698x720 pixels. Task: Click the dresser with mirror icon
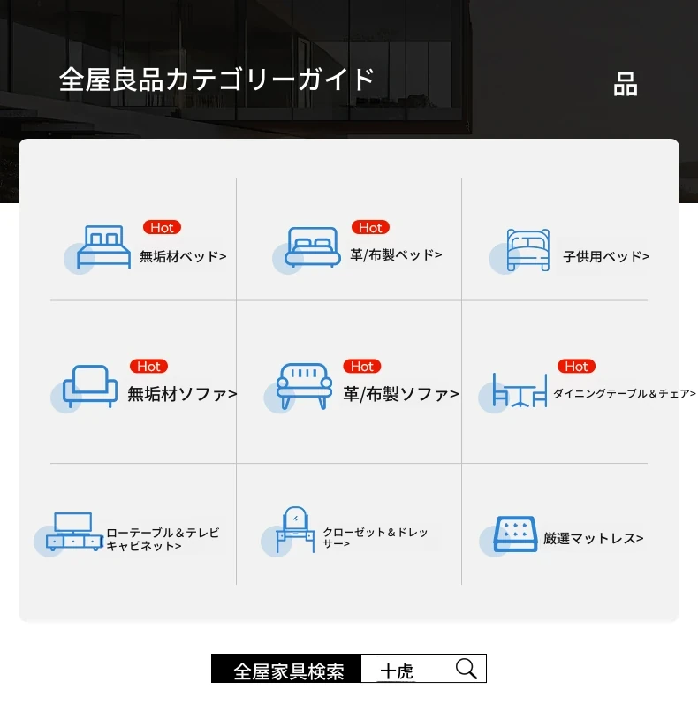[x=294, y=530]
